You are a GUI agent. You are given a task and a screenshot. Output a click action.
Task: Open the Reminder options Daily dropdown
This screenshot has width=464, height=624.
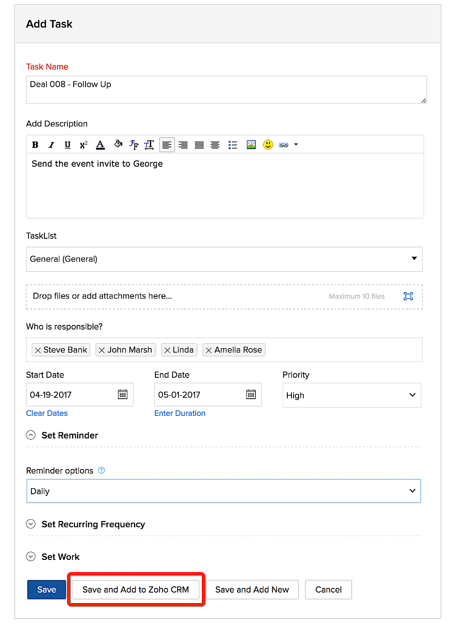(x=223, y=491)
